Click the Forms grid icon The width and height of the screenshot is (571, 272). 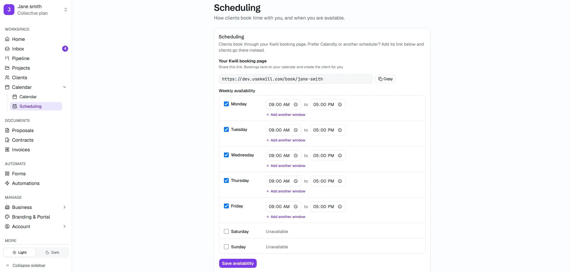[7, 174]
